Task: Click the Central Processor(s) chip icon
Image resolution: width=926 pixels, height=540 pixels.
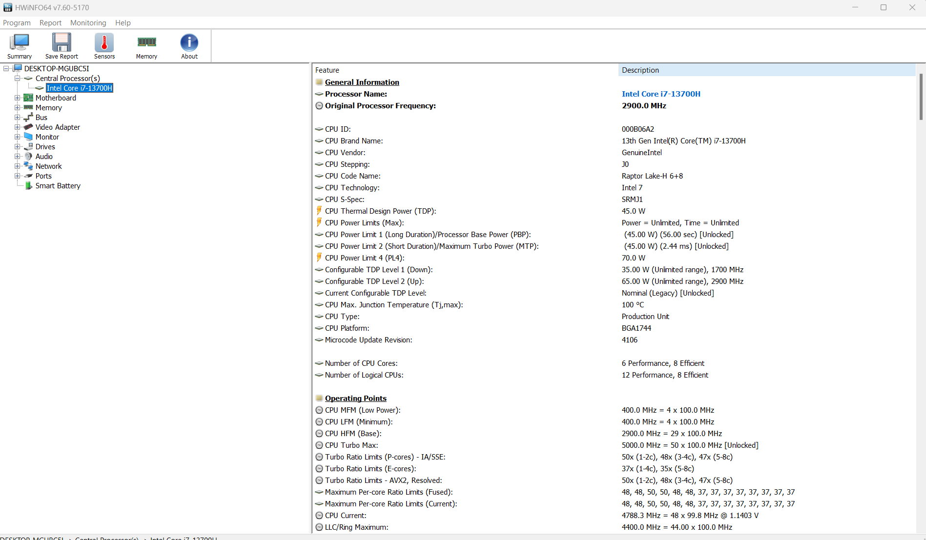Action: 28,78
